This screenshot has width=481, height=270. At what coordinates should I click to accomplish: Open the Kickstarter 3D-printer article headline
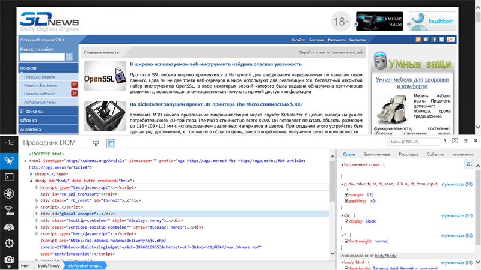pos(216,104)
